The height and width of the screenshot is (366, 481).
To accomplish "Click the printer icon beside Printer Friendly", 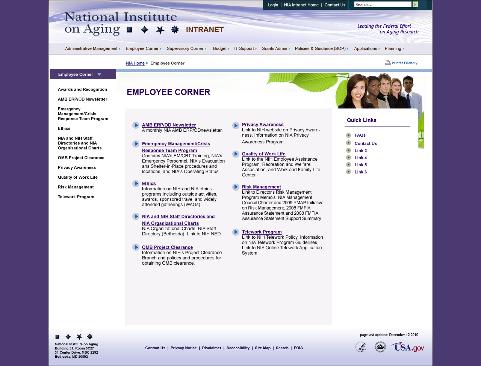I will click(x=387, y=63).
